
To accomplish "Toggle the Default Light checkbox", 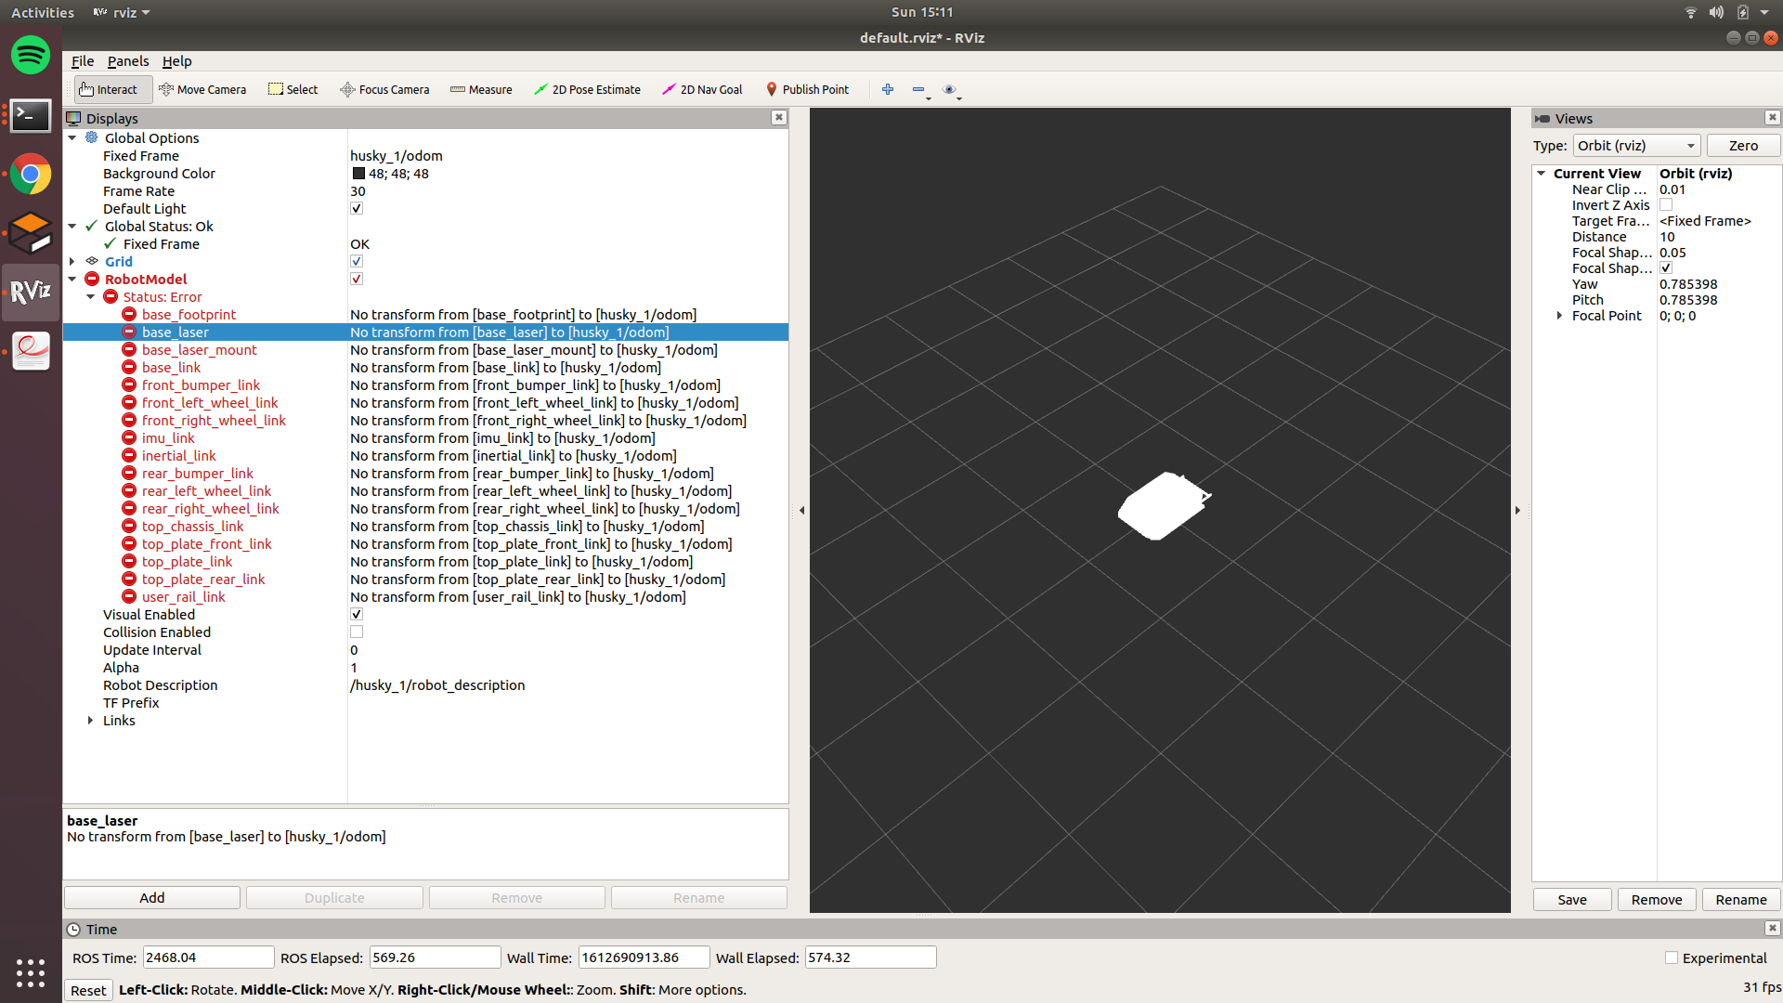I will pos(357,208).
